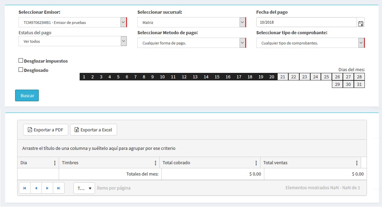Go to the next results page
Screen dimensions: 382x207
47,188
